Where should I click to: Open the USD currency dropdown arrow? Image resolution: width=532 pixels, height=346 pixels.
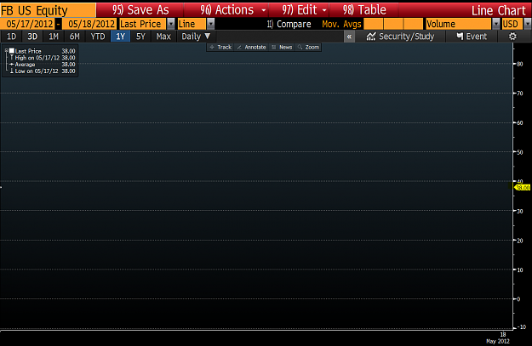coord(527,24)
